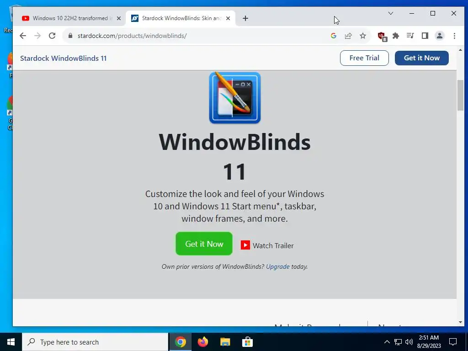Click the page vertical scrollbar thumb
468x351 pixels.
pyautogui.click(x=460, y=95)
